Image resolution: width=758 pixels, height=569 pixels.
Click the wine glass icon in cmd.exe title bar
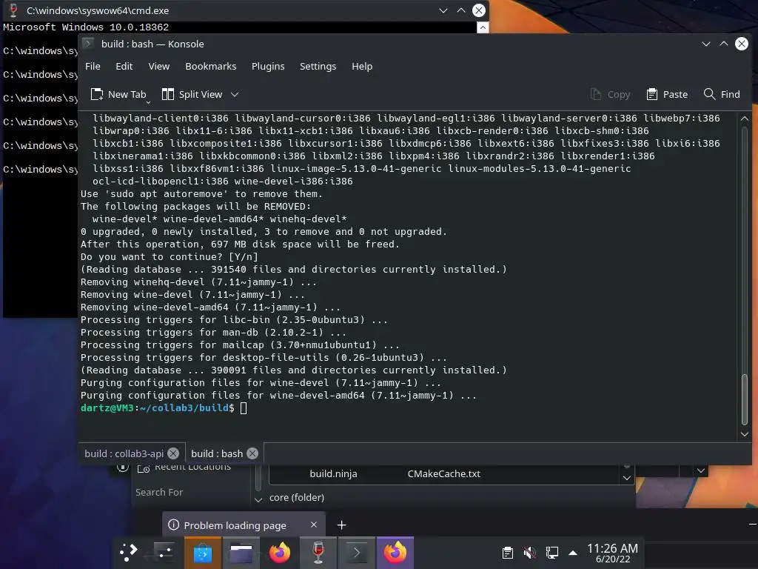pos(13,10)
